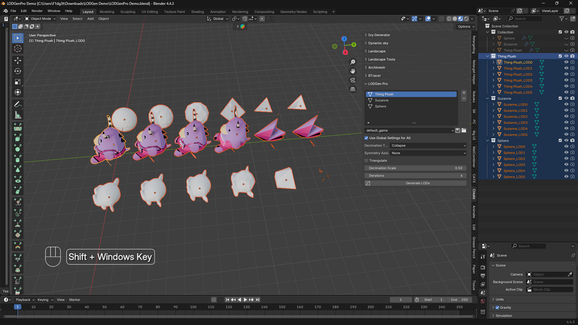The height and width of the screenshot is (325, 578).
Task: Jump to timeline start
Action: point(227,300)
